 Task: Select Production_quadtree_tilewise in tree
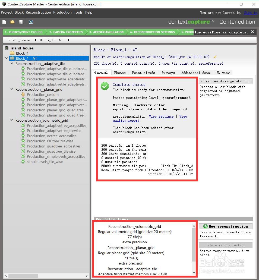[51, 152]
